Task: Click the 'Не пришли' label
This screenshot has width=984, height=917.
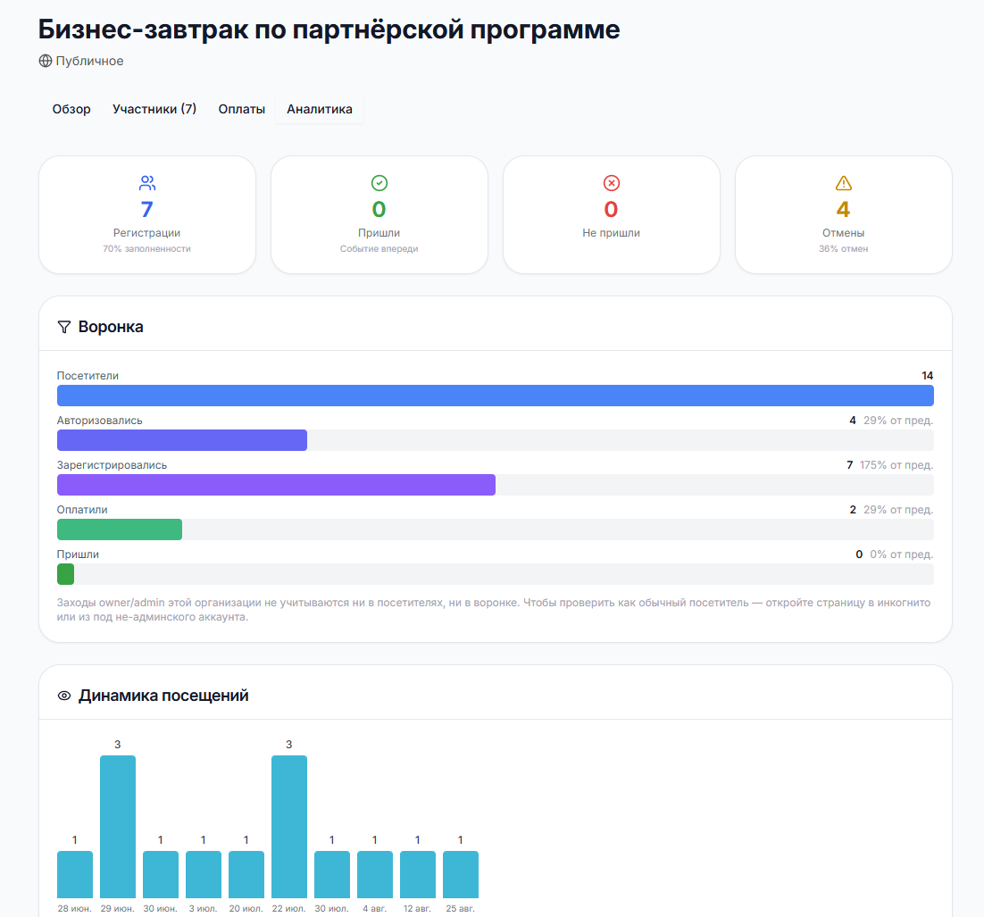Action: [x=612, y=233]
